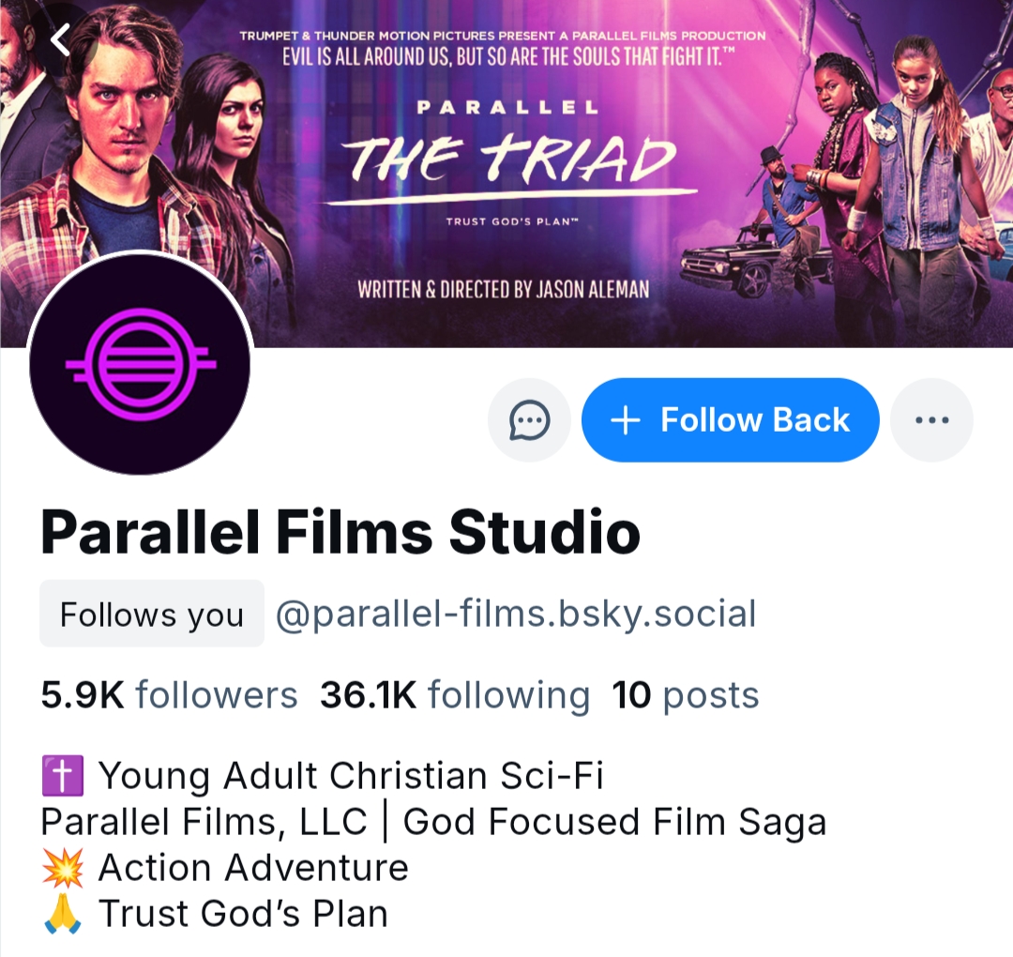
Task: Click the Parallel Films Studio display name
Action: 340,532
